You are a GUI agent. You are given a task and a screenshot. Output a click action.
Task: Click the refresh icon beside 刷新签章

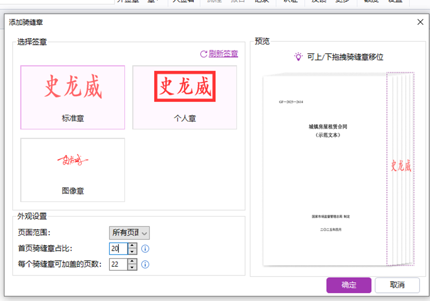tap(203, 54)
